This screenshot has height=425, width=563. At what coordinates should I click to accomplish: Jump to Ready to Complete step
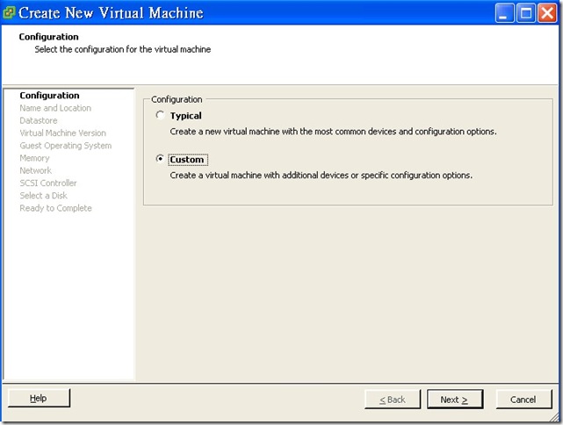(x=55, y=208)
